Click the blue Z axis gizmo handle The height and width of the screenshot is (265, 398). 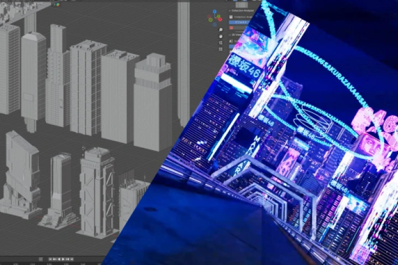tap(214, 12)
